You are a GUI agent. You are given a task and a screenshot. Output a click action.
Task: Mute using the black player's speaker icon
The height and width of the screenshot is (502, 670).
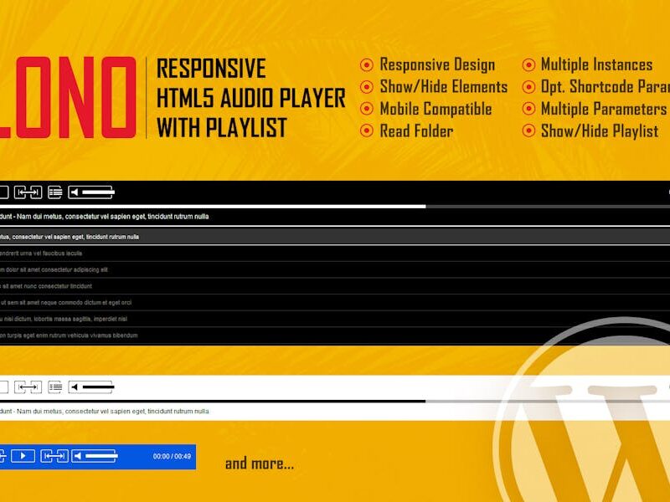(74, 192)
